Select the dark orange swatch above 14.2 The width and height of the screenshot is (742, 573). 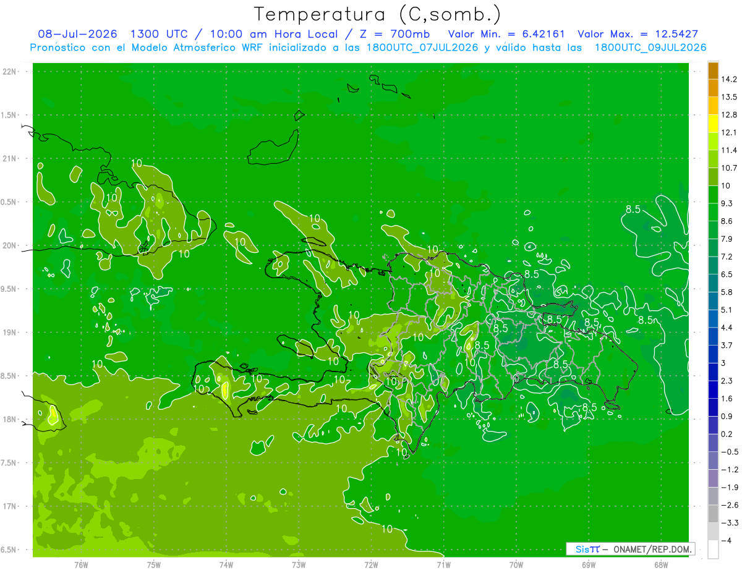pyautogui.click(x=713, y=70)
